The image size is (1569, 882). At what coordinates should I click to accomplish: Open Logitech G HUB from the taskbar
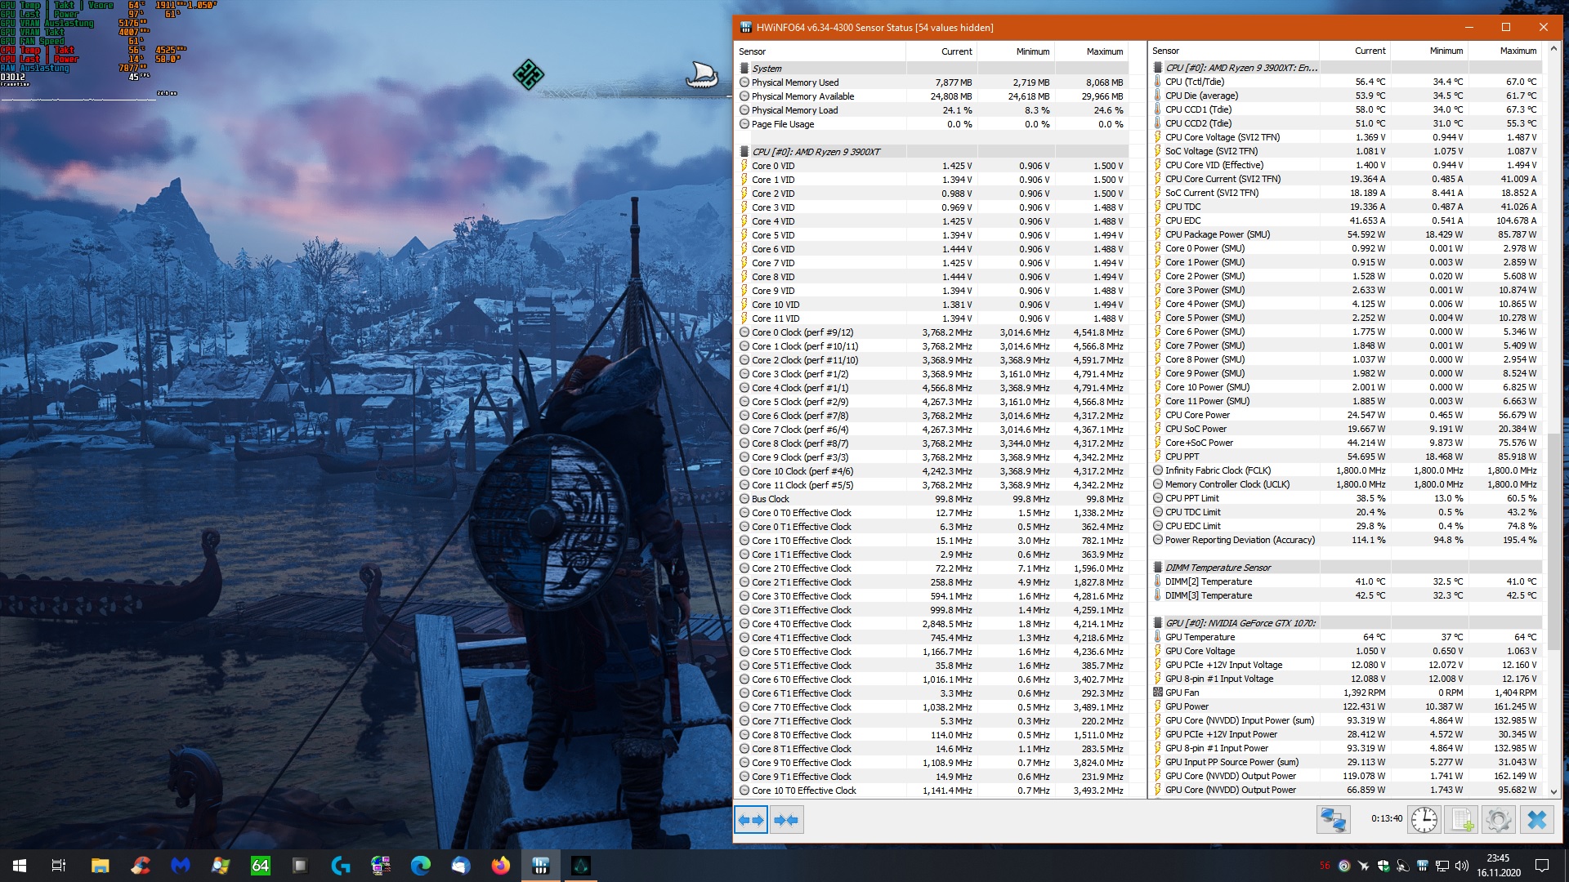coord(341,866)
